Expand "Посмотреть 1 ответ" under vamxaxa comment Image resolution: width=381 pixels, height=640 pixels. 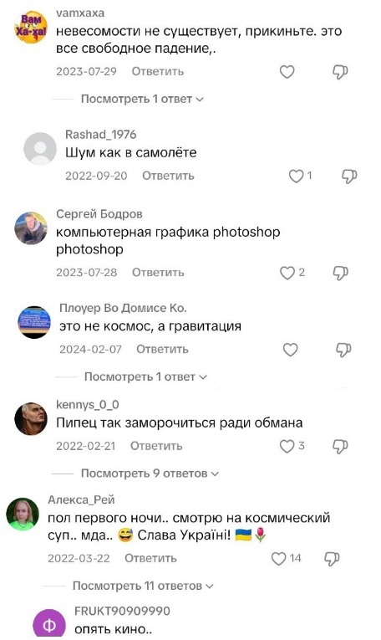coord(142,100)
